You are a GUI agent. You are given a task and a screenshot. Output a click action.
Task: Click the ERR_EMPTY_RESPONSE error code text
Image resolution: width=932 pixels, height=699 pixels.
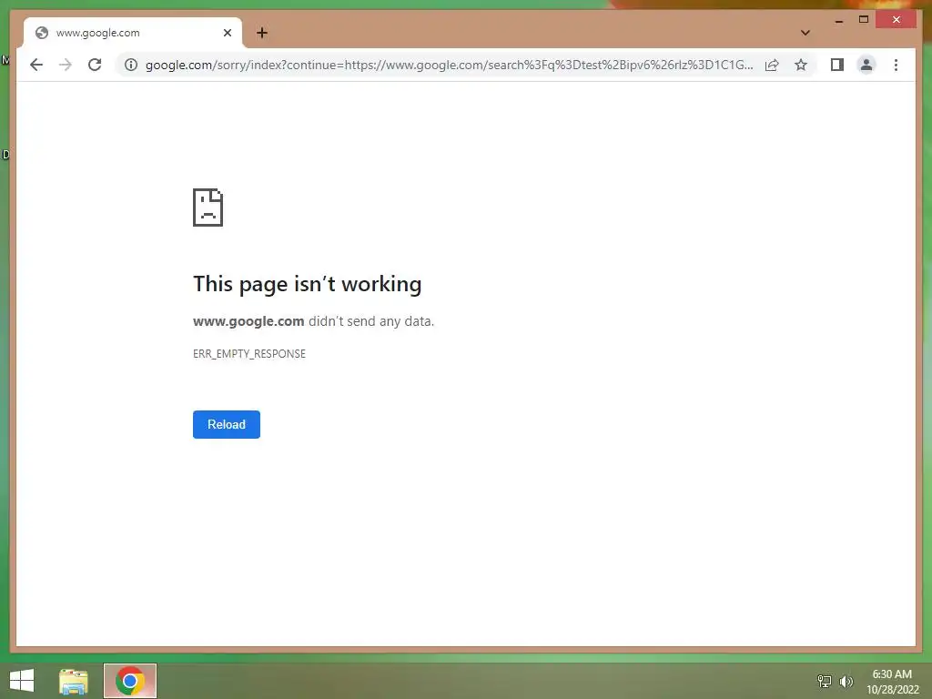[249, 354]
